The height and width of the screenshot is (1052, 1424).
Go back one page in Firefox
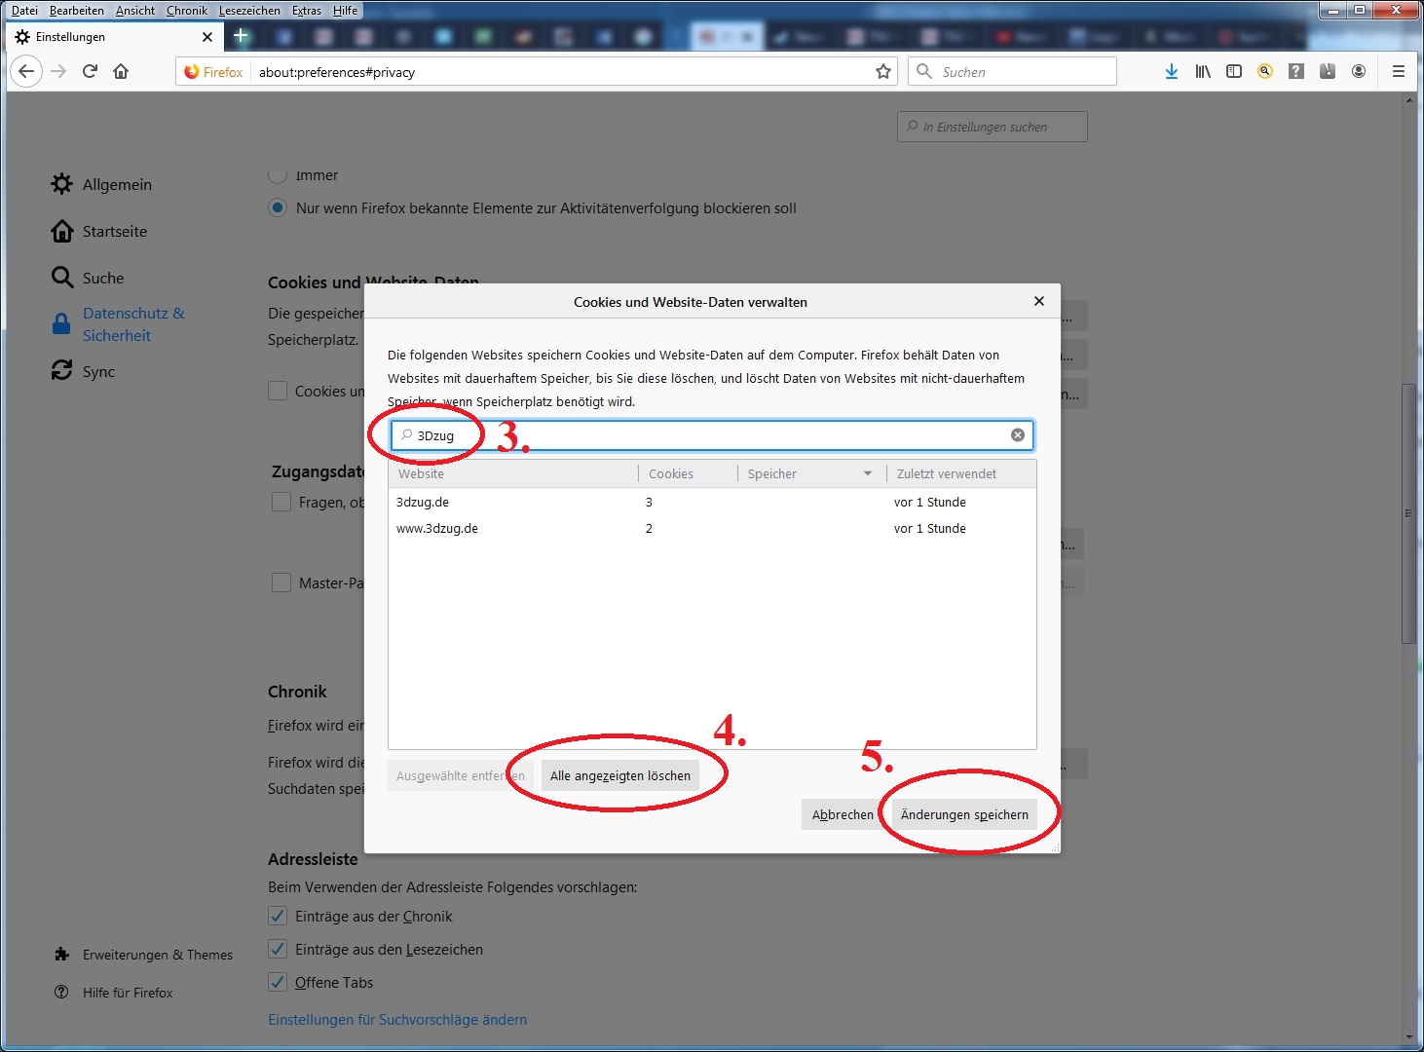tap(26, 71)
